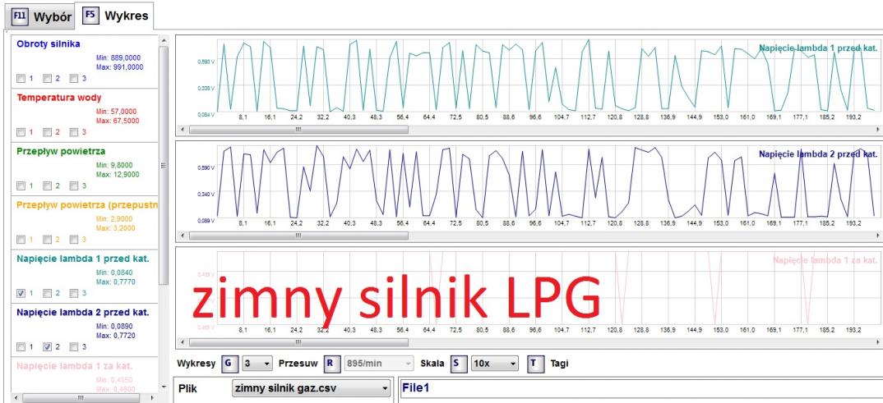Click the horizontal scrollbar thumb under the third chart

pos(299,342)
